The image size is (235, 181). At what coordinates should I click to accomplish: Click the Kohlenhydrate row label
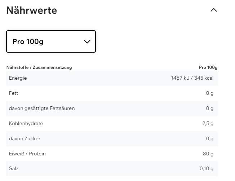point(26,124)
